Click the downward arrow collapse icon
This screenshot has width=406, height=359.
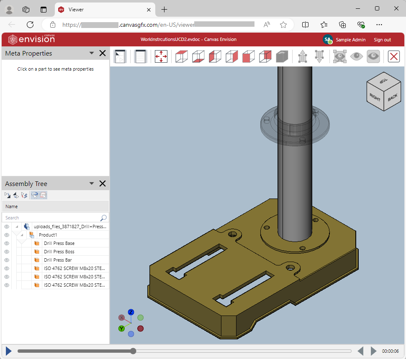coord(319,56)
